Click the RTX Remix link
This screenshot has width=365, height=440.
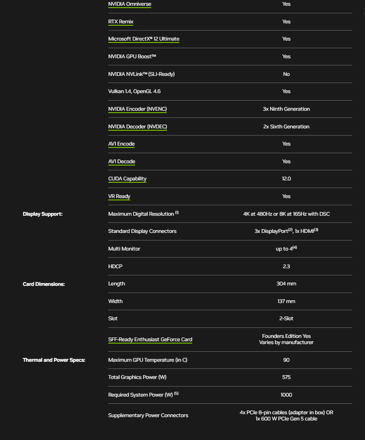pos(121,21)
